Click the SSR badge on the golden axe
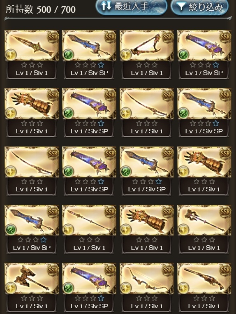 [53, 270]
